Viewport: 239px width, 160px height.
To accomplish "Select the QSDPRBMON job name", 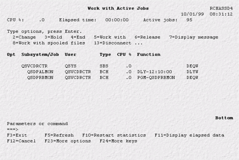I will click(x=40, y=77).
